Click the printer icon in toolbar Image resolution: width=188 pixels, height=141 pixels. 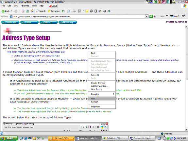point(75,11)
